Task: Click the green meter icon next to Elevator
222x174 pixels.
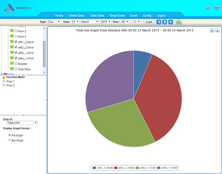Action: coord(12,63)
